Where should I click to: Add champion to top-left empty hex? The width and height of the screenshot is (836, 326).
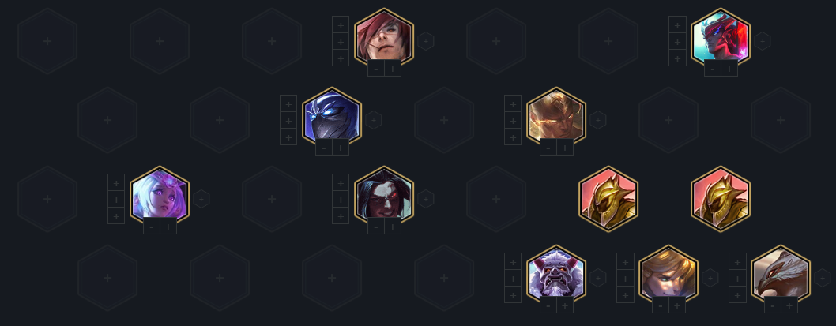click(x=47, y=41)
